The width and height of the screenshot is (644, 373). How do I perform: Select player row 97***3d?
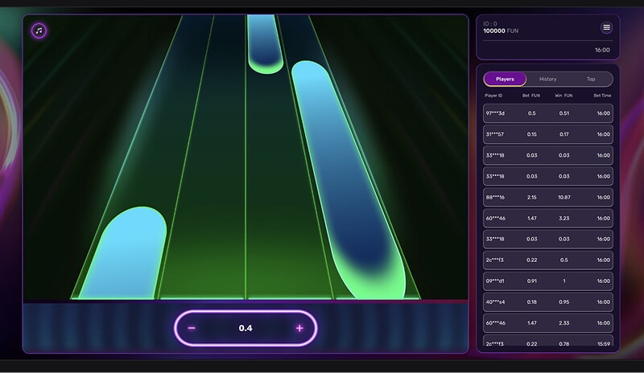click(547, 113)
